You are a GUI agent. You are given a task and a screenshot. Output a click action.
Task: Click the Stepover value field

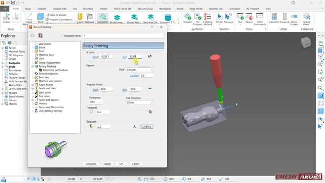click(103, 127)
